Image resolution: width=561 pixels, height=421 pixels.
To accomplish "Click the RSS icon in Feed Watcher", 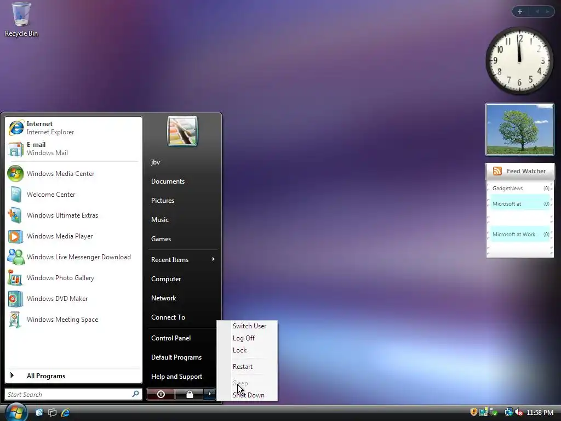I will [x=497, y=171].
